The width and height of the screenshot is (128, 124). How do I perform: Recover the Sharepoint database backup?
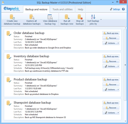(111, 108)
